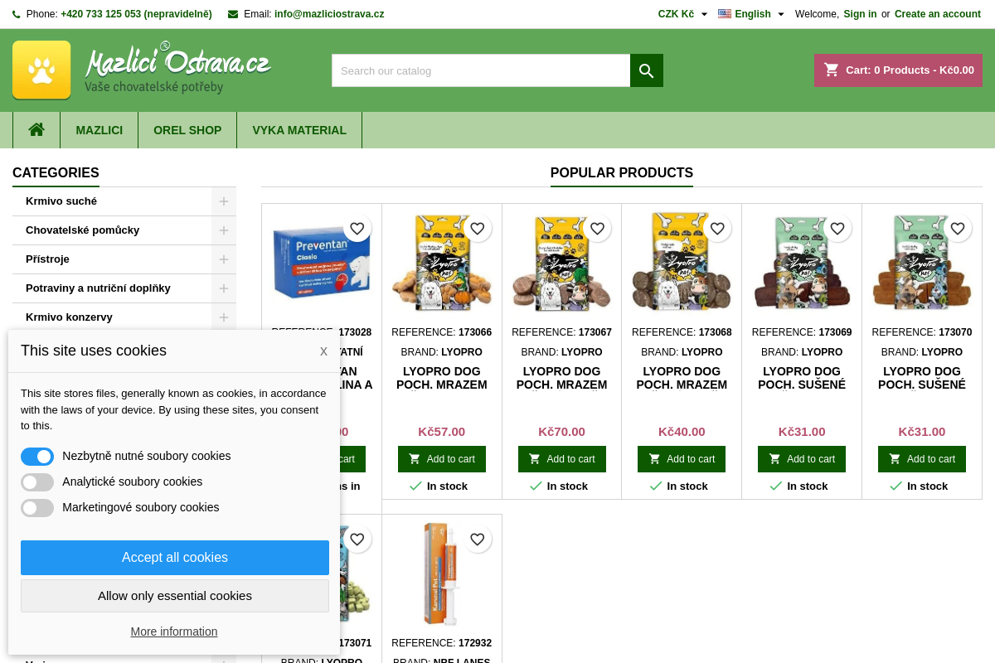
Task: Expand Potraviny a nutriční doplňky category
Action: (224, 288)
